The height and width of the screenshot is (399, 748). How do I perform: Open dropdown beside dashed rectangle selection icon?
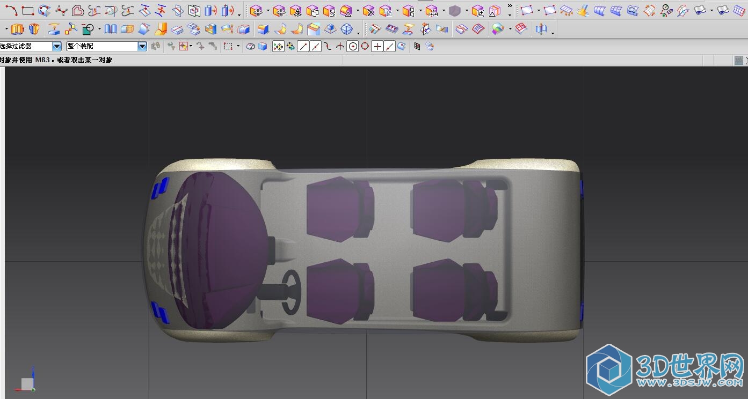coord(238,47)
